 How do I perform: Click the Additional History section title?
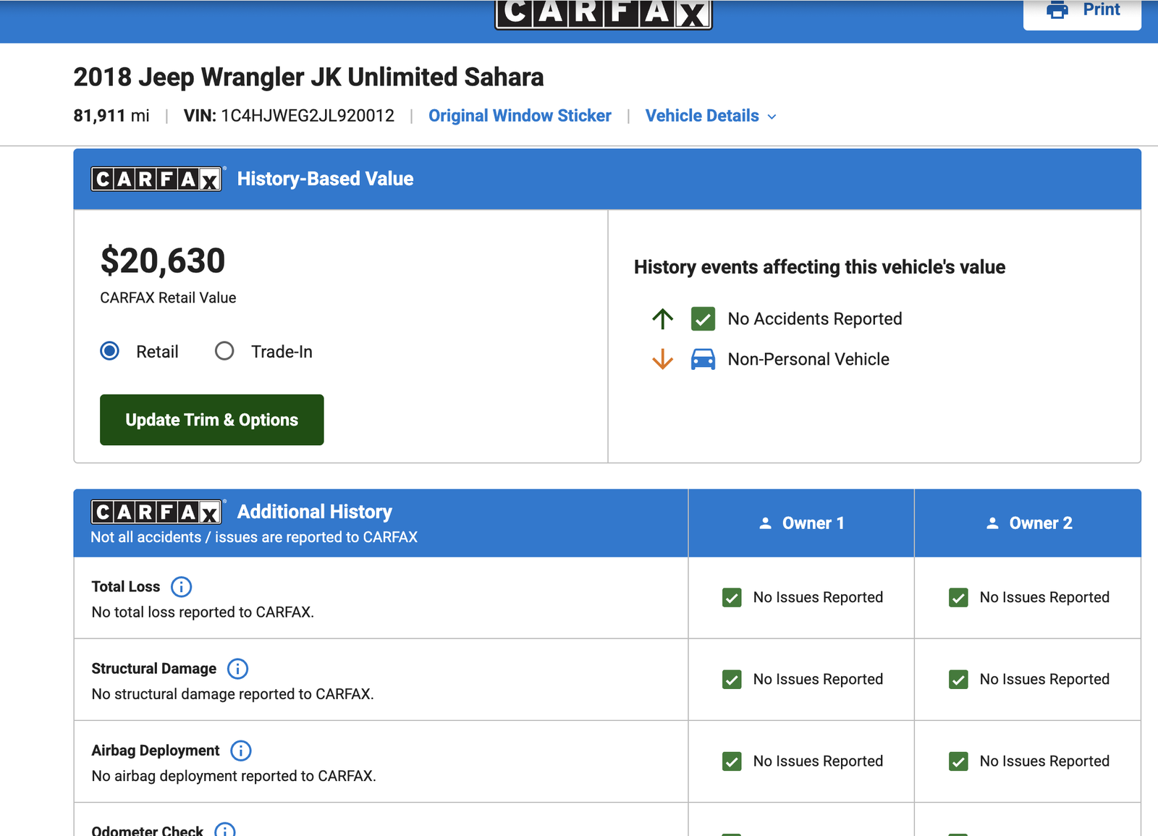(315, 512)
